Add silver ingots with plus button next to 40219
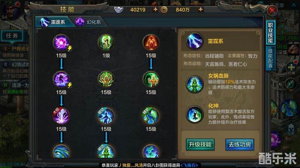This screenshot has width=300, height=168. click(155, 9)
